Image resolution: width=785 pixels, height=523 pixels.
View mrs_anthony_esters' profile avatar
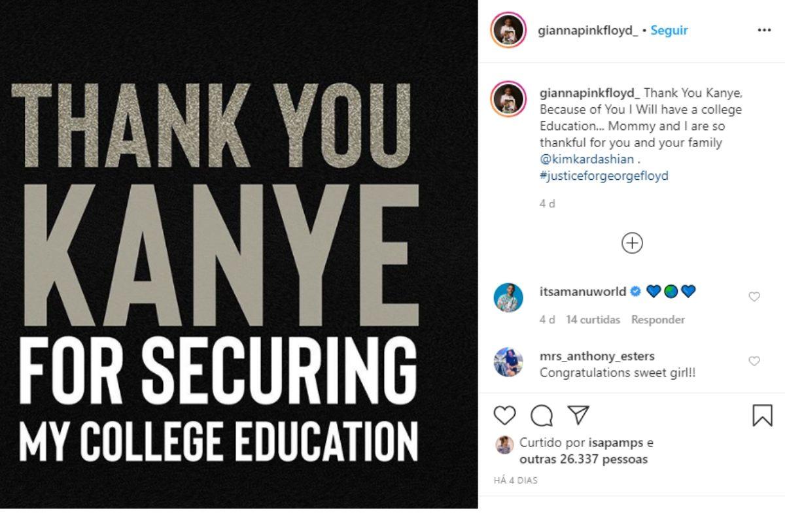(508, 362)
